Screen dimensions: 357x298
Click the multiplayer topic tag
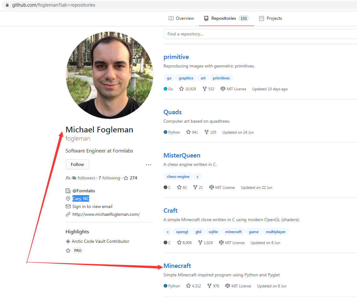[x=275, y=232]
